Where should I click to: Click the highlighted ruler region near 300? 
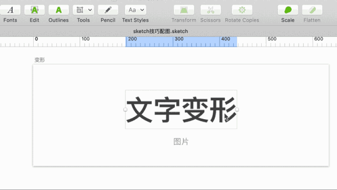(x=181, y=41)
